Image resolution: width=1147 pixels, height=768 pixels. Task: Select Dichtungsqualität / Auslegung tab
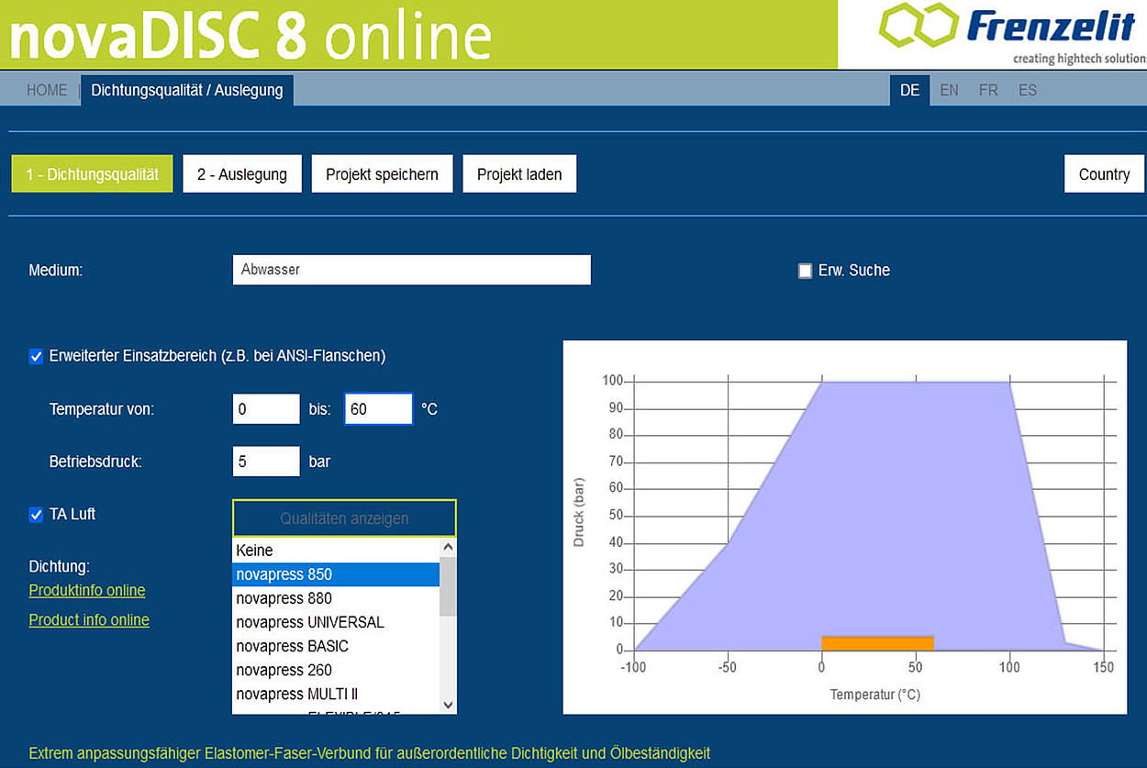click(187, 90)
